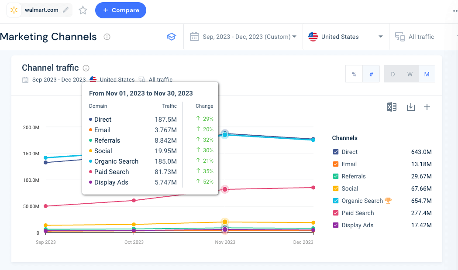Screen dimensions: 458x270
Task: Click tooltip Paid Search 81.73M value
Action: click(165, 172)
